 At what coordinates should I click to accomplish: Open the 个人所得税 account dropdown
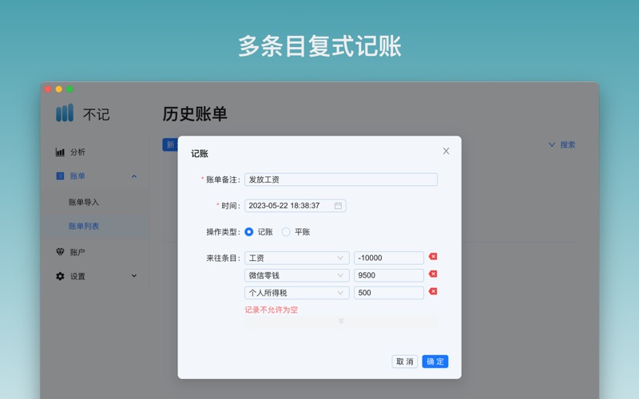pos(296,293)
